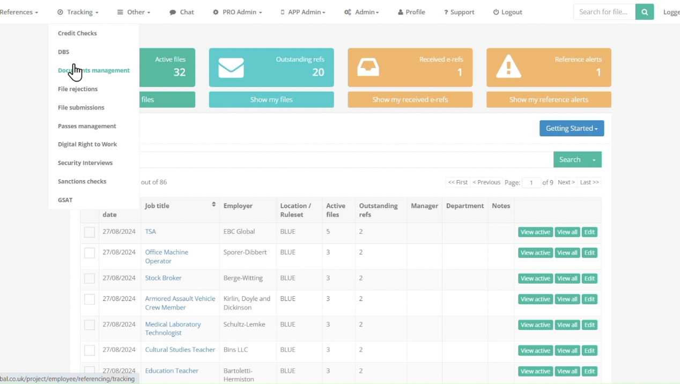Click the search magnifier icon button
The width and height of the screenshot is (680, 384).
645,12
